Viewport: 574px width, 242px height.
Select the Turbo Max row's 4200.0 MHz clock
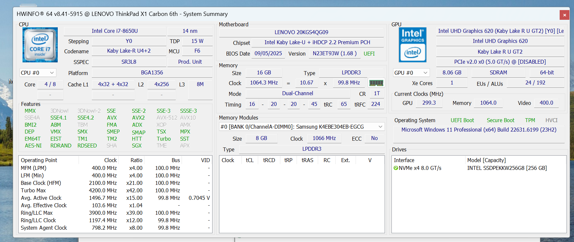point(103,191)
